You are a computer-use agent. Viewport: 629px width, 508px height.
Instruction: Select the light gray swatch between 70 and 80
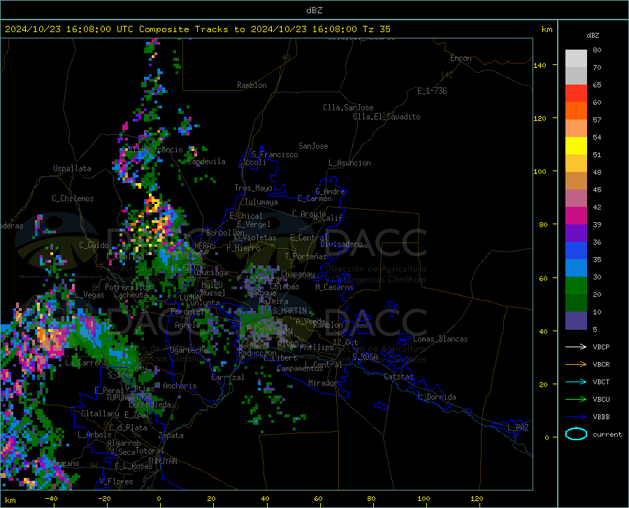point(576,59)
